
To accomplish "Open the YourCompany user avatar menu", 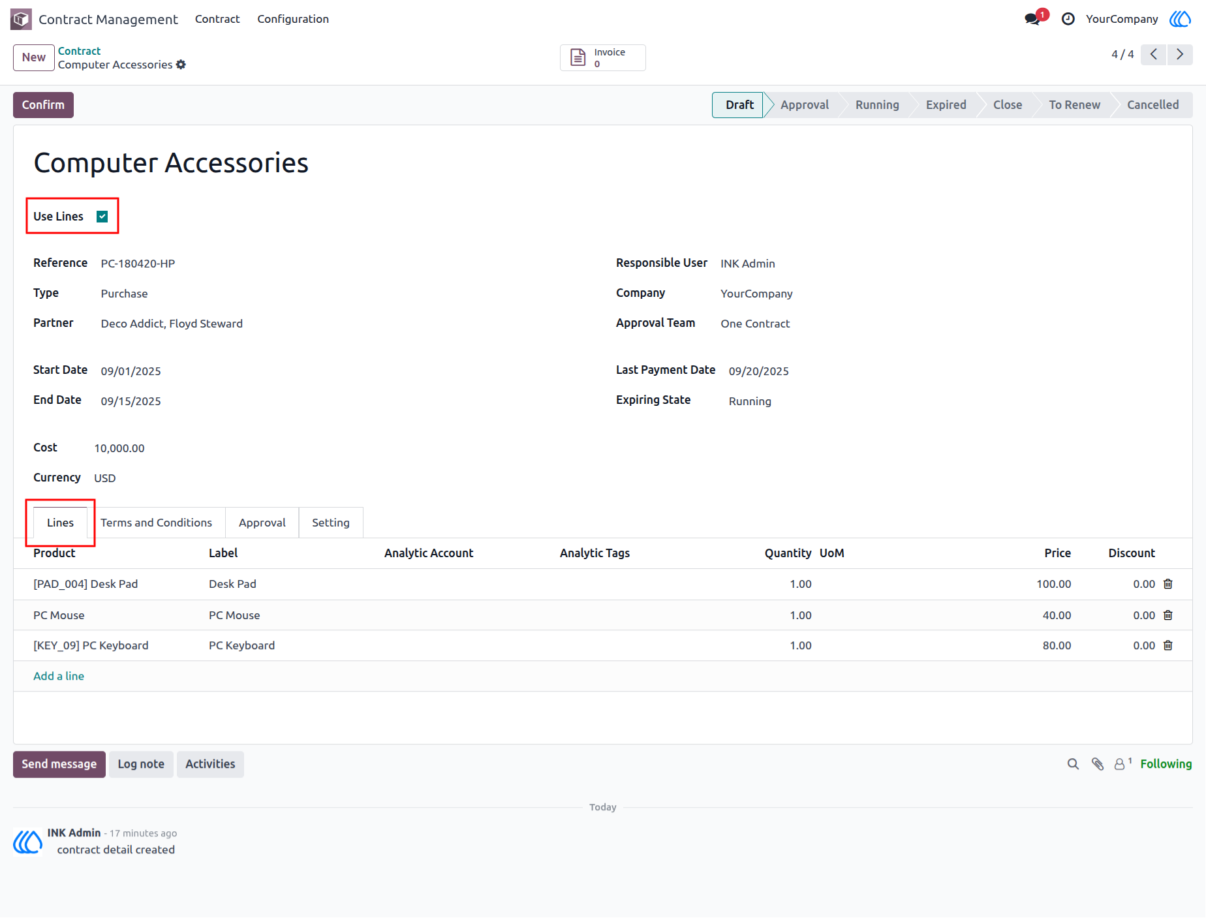I will pos(1180,19).
